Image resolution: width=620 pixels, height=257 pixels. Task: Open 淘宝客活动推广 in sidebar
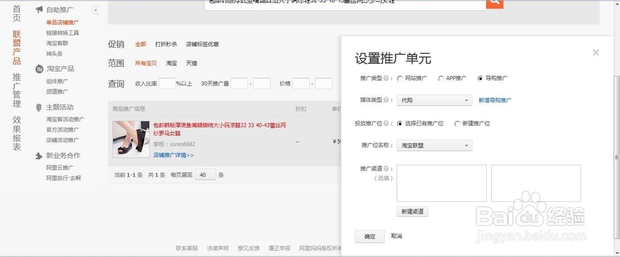65,120
